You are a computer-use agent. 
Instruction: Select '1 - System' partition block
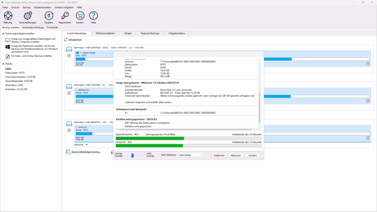click(94, 58)
